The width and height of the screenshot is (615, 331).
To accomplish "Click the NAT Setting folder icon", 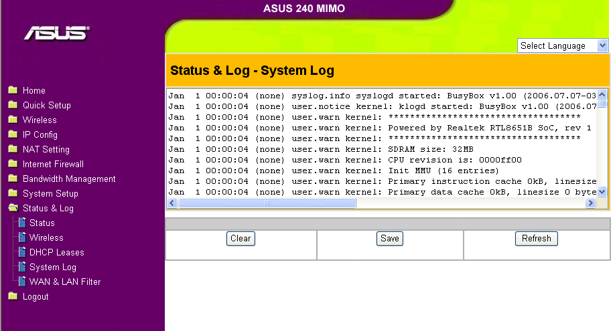I will pyautogui.click(x=13, y=149).
